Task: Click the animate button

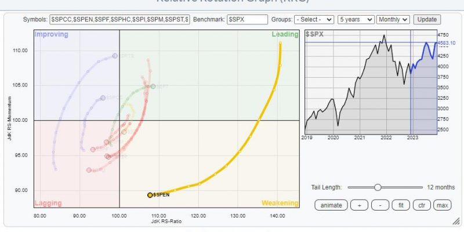Action: point(331,205)
